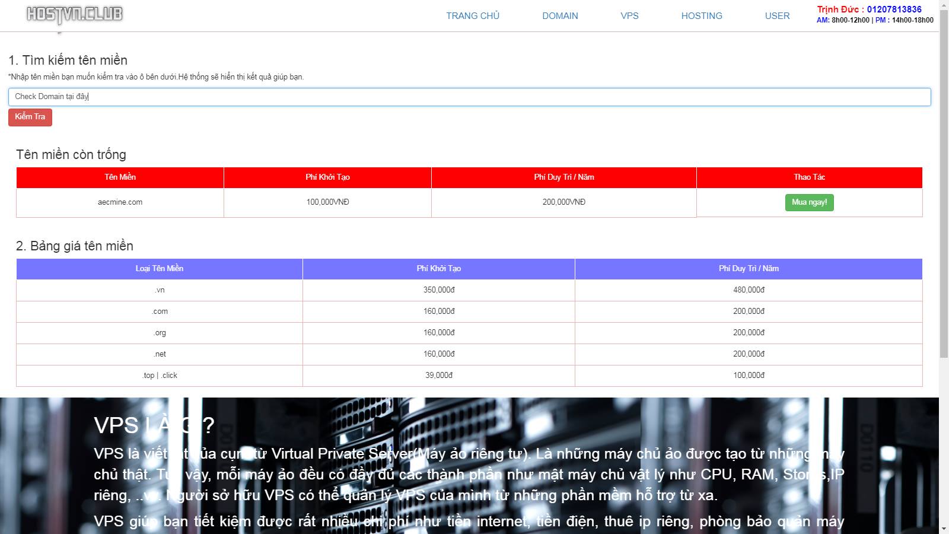The image size is (949, 534).
Task: Click the HOSTVN.CLUB logo
Action: click(x=75, y=14)
